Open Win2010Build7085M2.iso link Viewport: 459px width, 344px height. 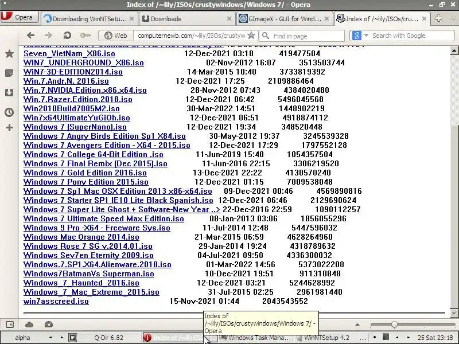(71, 108)
